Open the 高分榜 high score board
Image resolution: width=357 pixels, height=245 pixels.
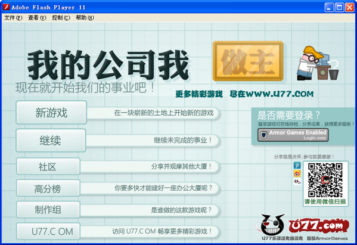48,188
